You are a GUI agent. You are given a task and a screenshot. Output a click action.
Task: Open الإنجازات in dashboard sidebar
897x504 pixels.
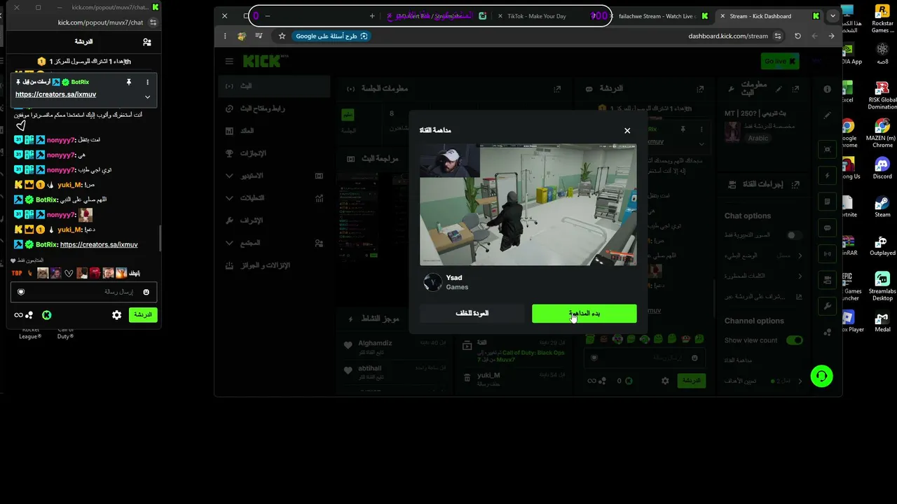[x=275, y=153]
